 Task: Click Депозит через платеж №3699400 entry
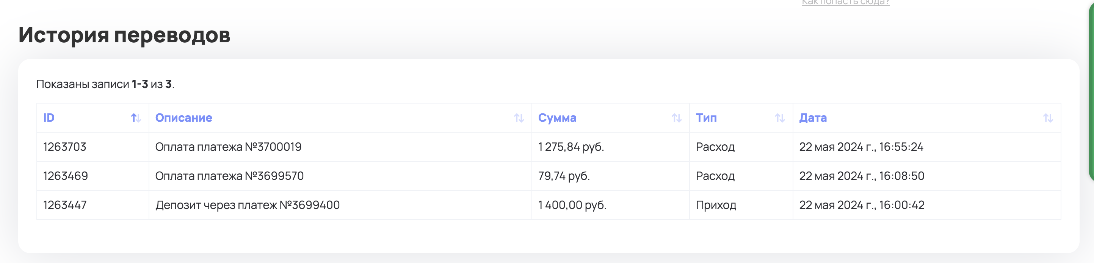coord(247,205)
